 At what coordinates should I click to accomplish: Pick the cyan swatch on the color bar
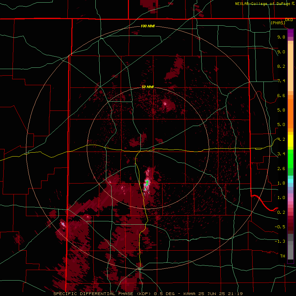[290, 181]
